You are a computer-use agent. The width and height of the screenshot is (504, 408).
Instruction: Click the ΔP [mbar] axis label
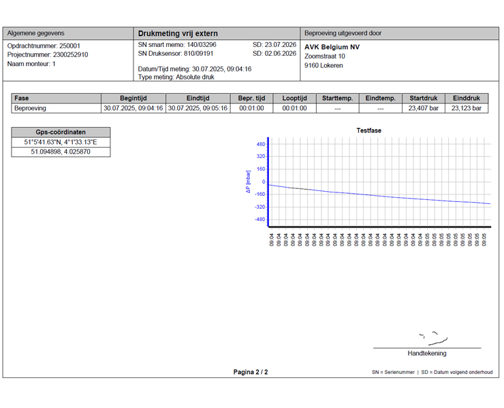click(249, 182)
